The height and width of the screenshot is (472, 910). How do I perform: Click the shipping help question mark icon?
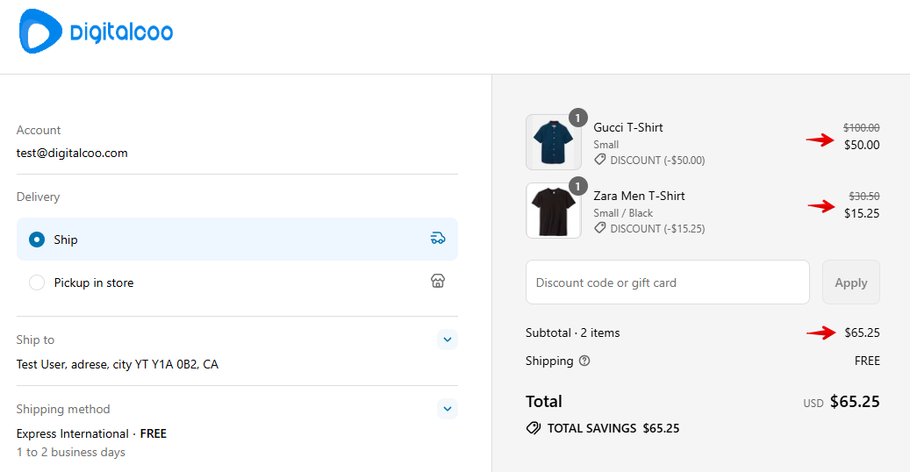click(x=584, y=361)
